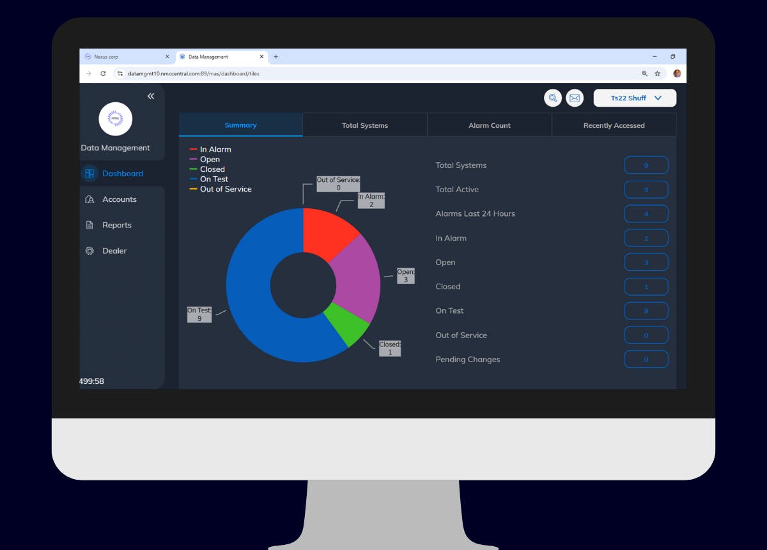Switch to the Total Systems tab
Viewport: 767px width, 550px height.
pyautogui.click(x=365, y=125)
